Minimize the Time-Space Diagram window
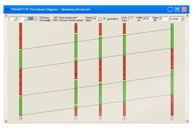Image resolution: width=193 pixels, height=128 pixels. [170, 10]
